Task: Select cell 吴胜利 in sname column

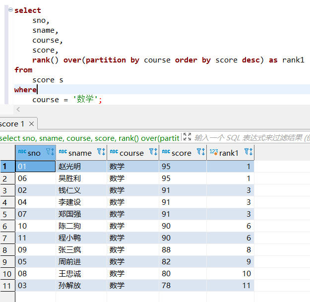Action: [x=81, y=179]
